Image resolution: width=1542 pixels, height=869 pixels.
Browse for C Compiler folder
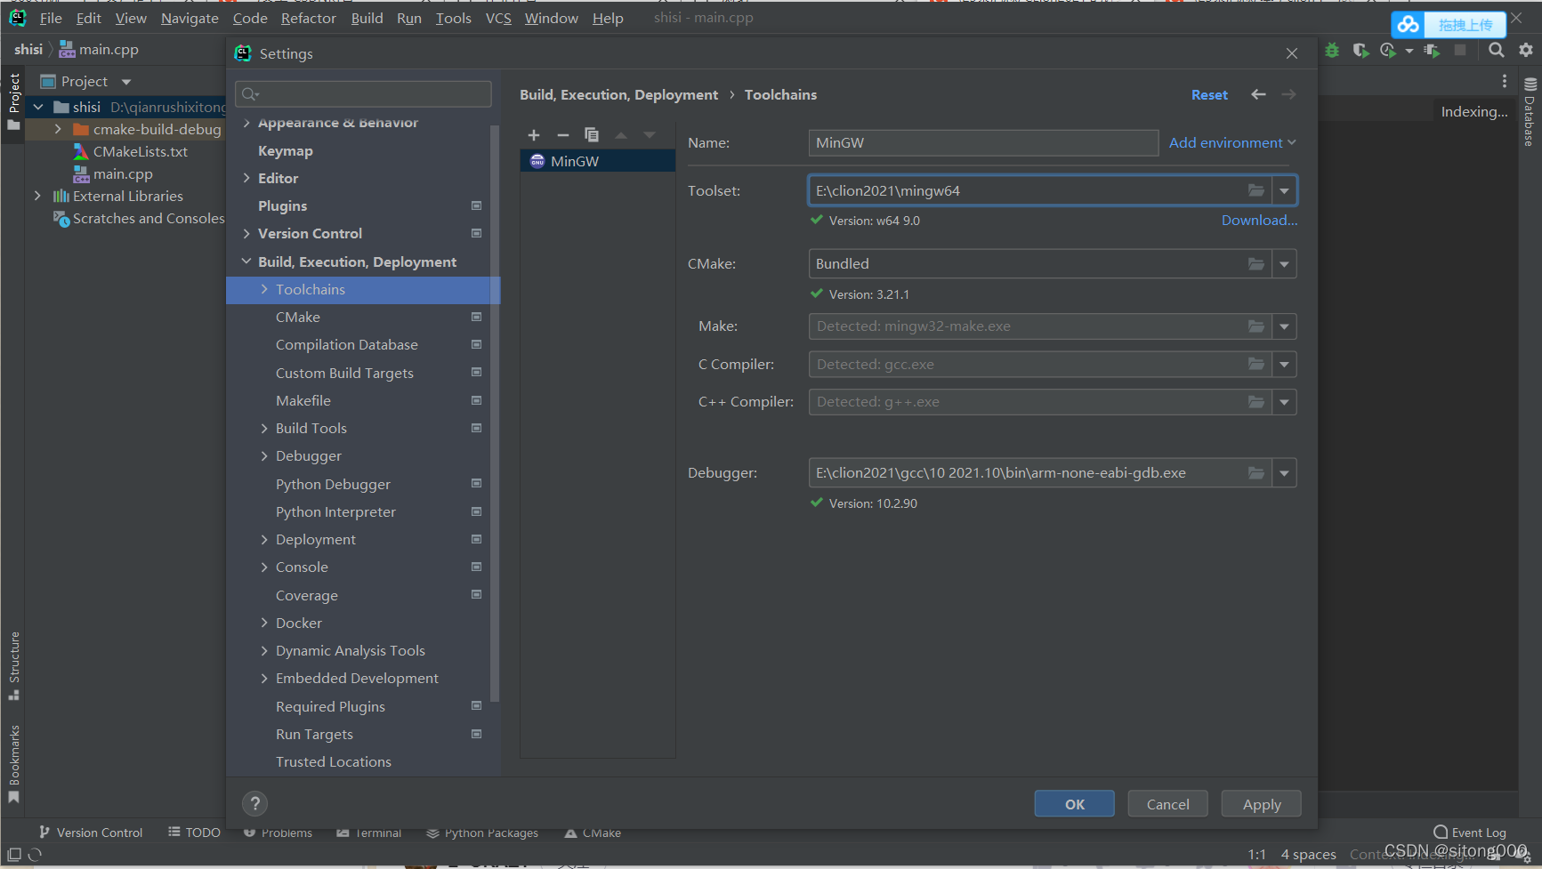coord(1255,365)
